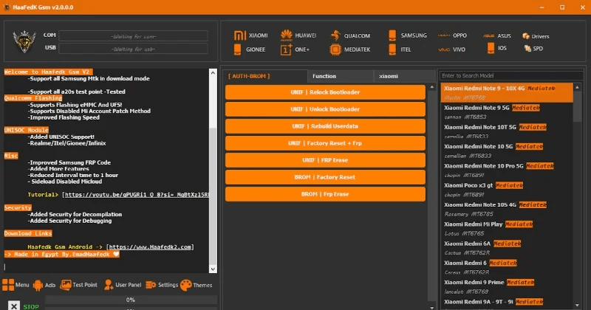Viewport: 591px width, 310px height.
Task: Open the Qualcomm chipset section
Action: pos(335,35)
